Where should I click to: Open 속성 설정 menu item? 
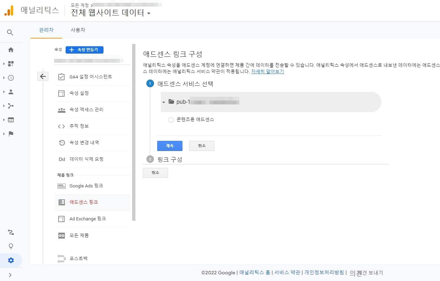coord(92,93)
